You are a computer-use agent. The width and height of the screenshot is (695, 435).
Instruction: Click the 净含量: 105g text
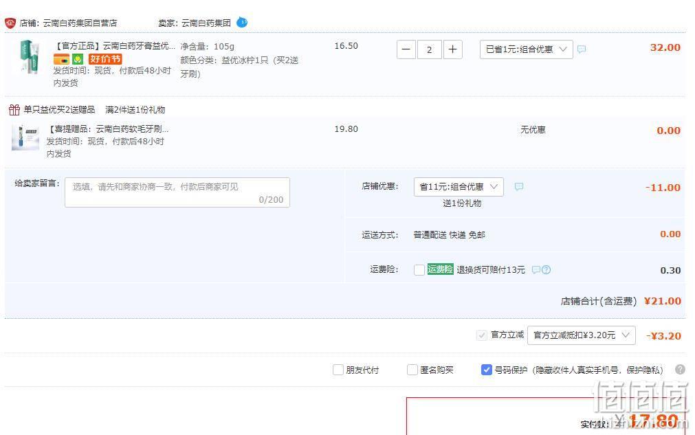coord(207,47)
